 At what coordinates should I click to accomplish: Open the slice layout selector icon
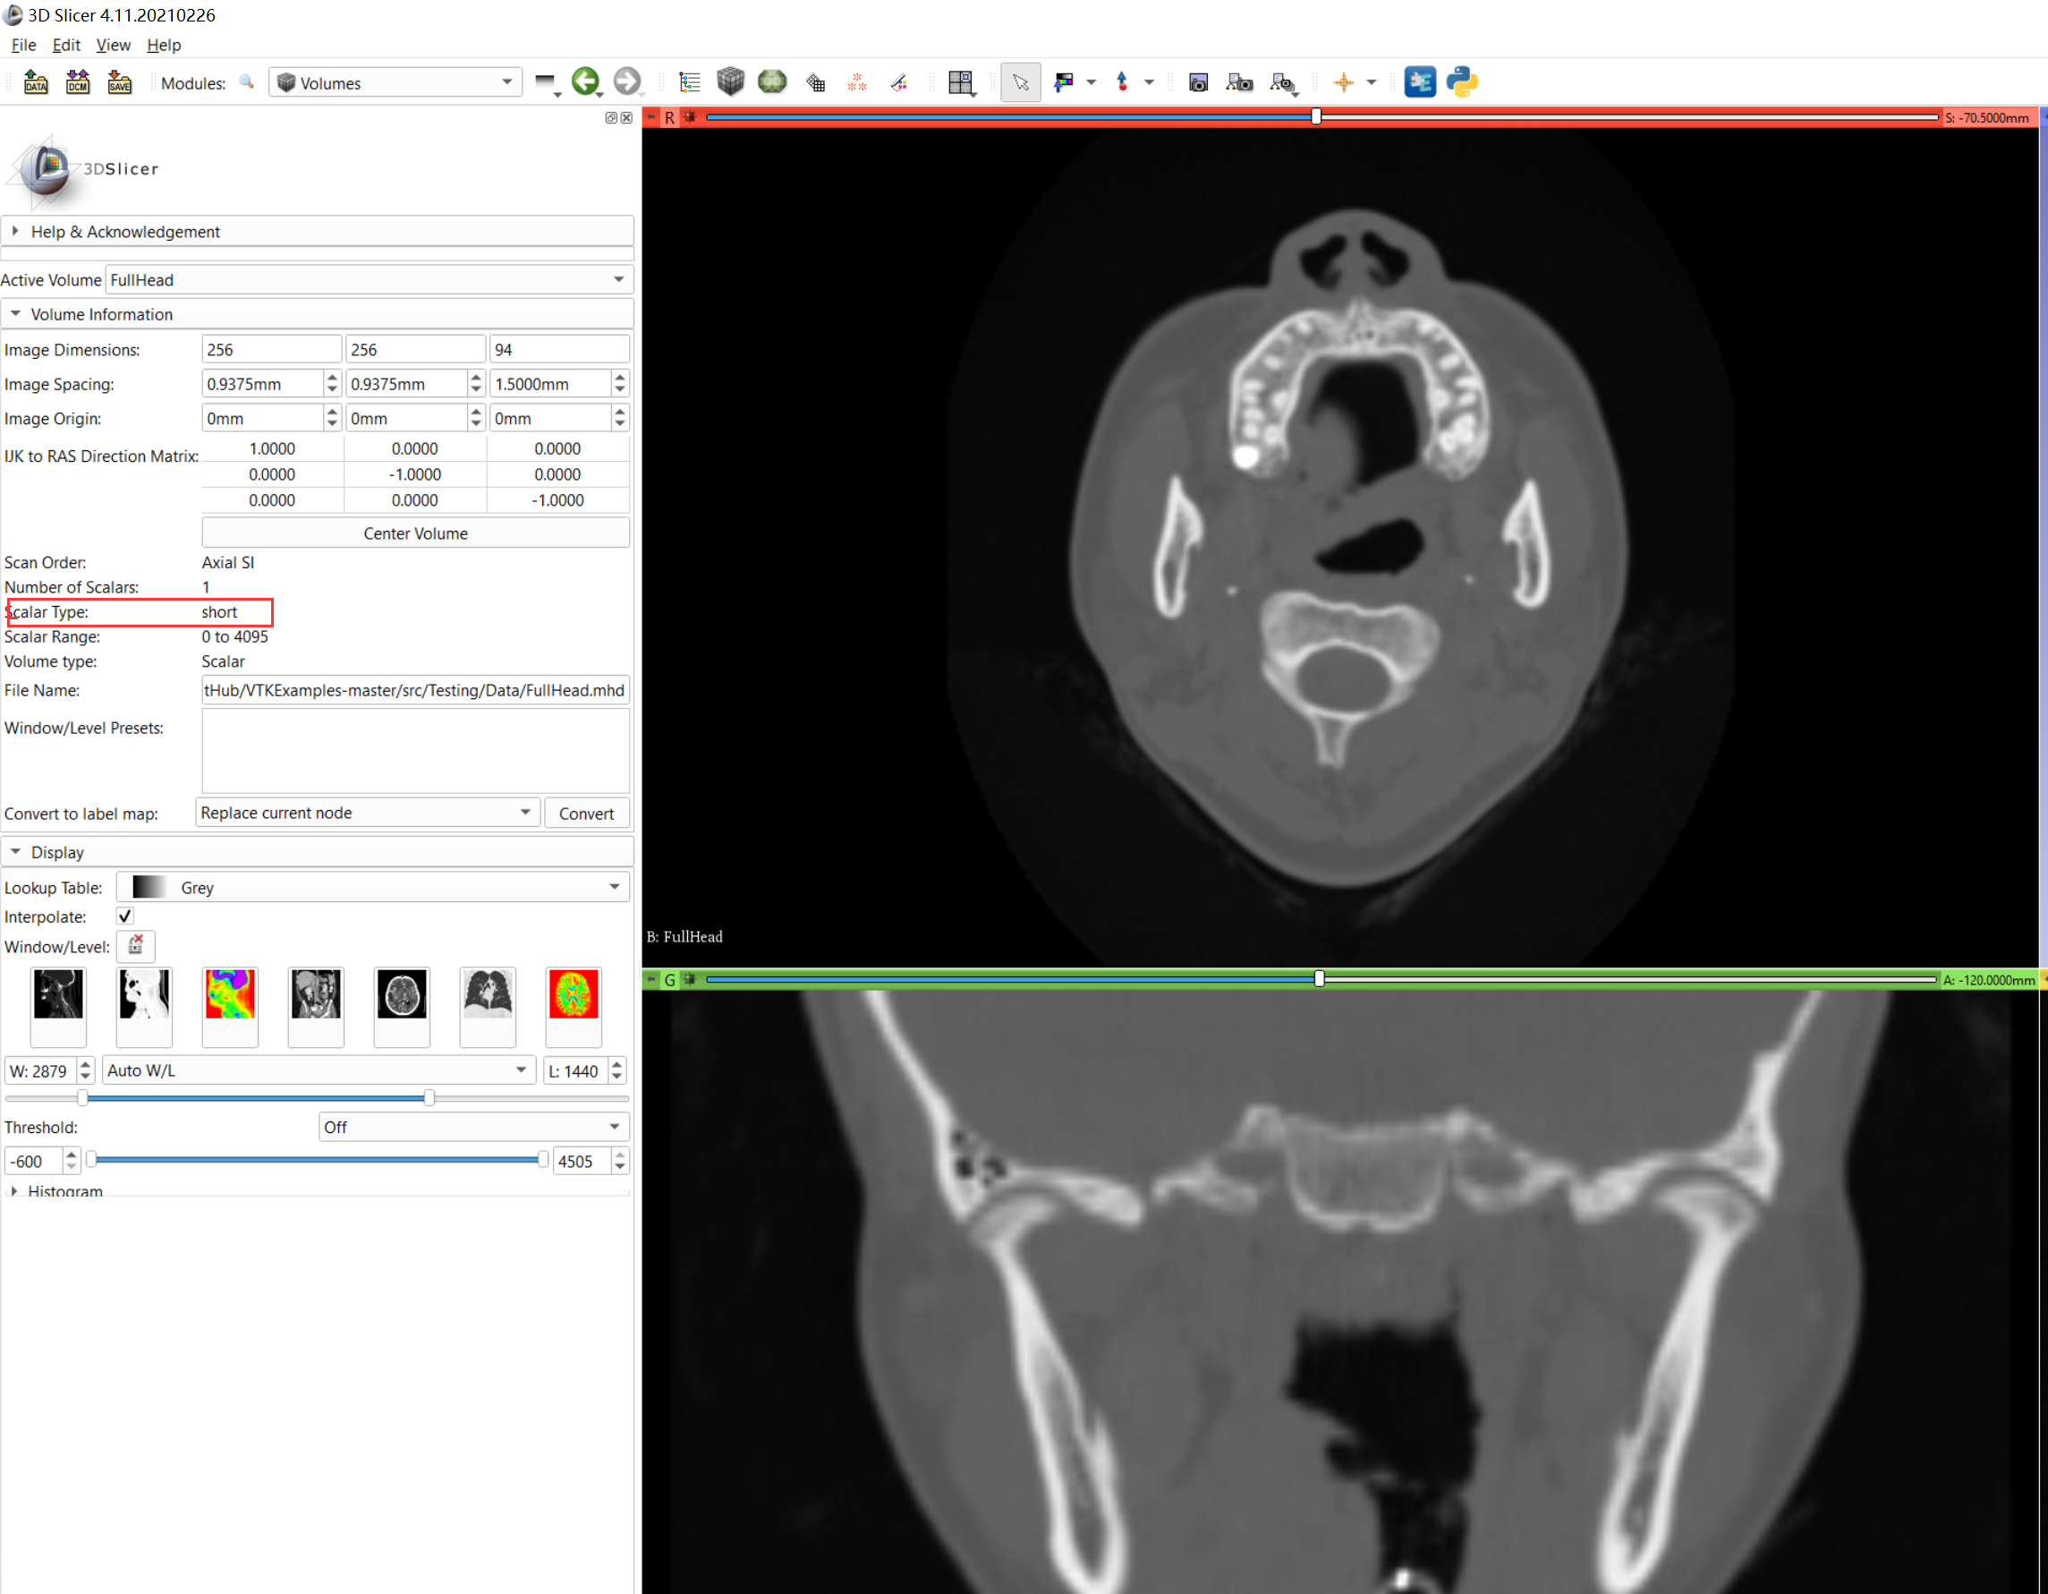960,82
